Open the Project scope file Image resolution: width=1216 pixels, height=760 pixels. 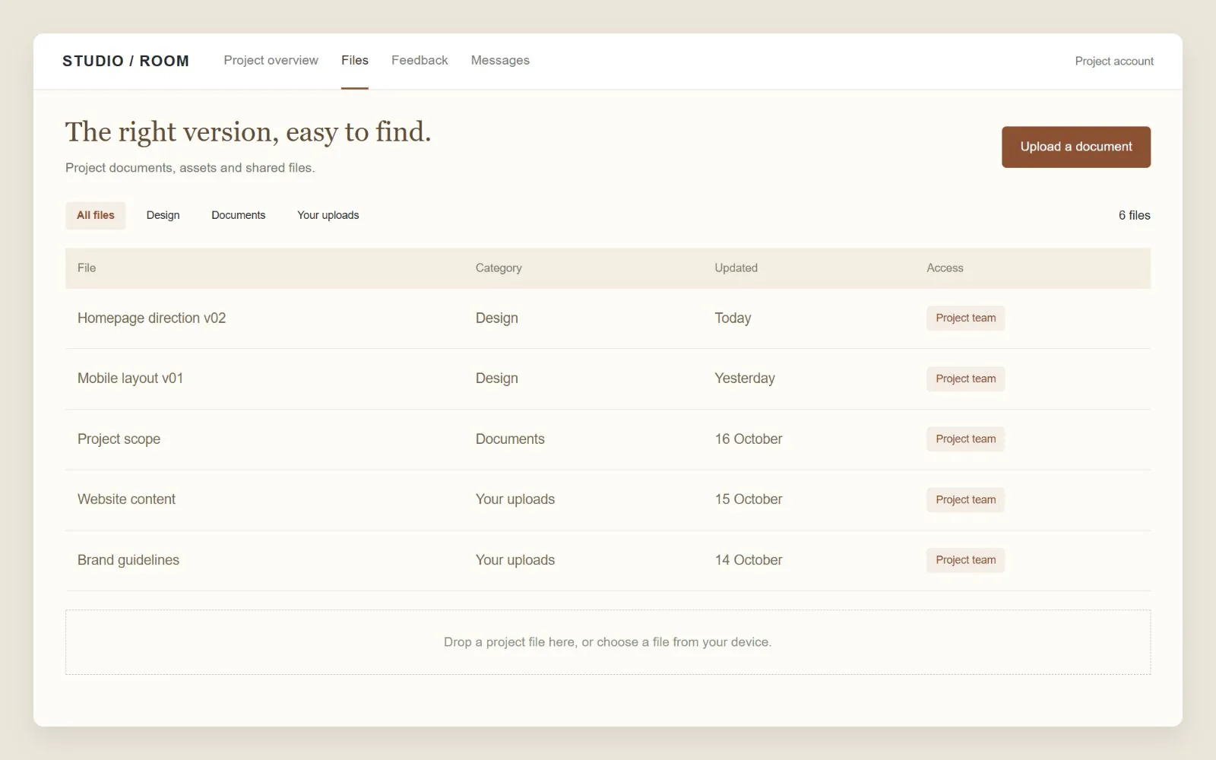[x=119, y=439]
